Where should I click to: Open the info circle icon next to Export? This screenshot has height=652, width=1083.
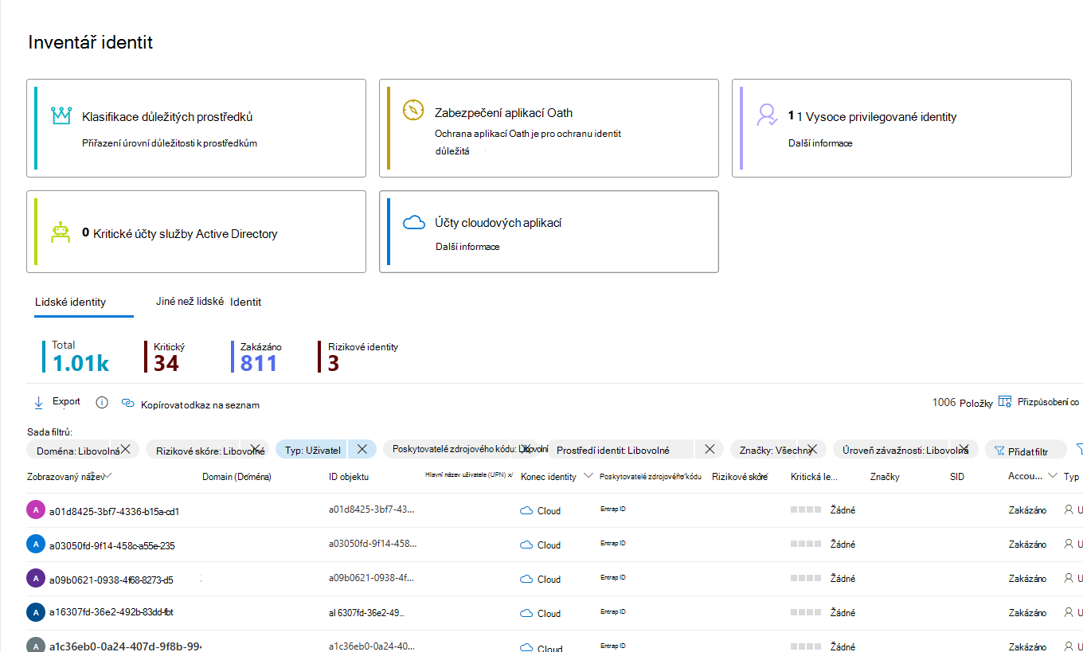click(102, 402)
